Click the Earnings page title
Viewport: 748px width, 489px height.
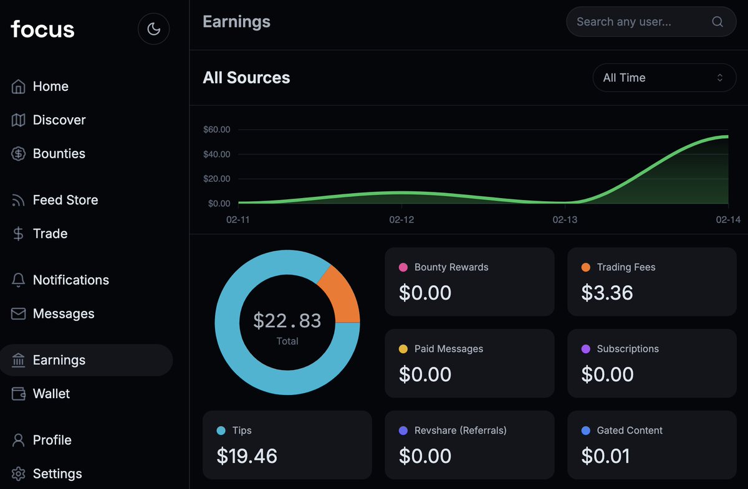point(237,22)
